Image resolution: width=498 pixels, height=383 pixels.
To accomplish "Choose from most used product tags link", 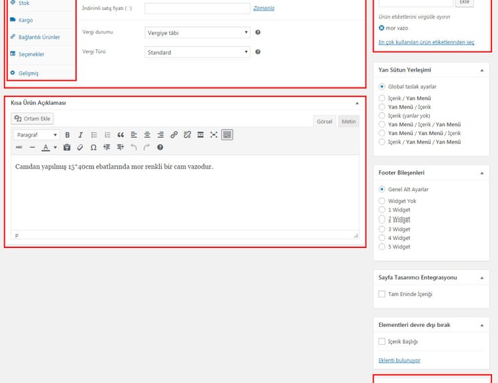I will pyautogui.click(x=426, y=42).
